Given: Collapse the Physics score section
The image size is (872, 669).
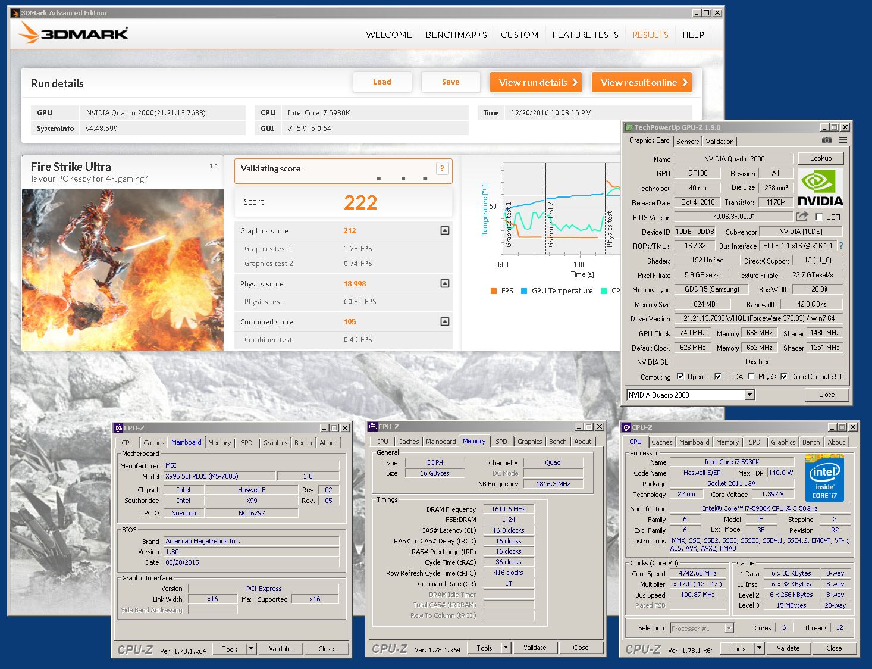Looking at the screenshot, I should 444,283.
